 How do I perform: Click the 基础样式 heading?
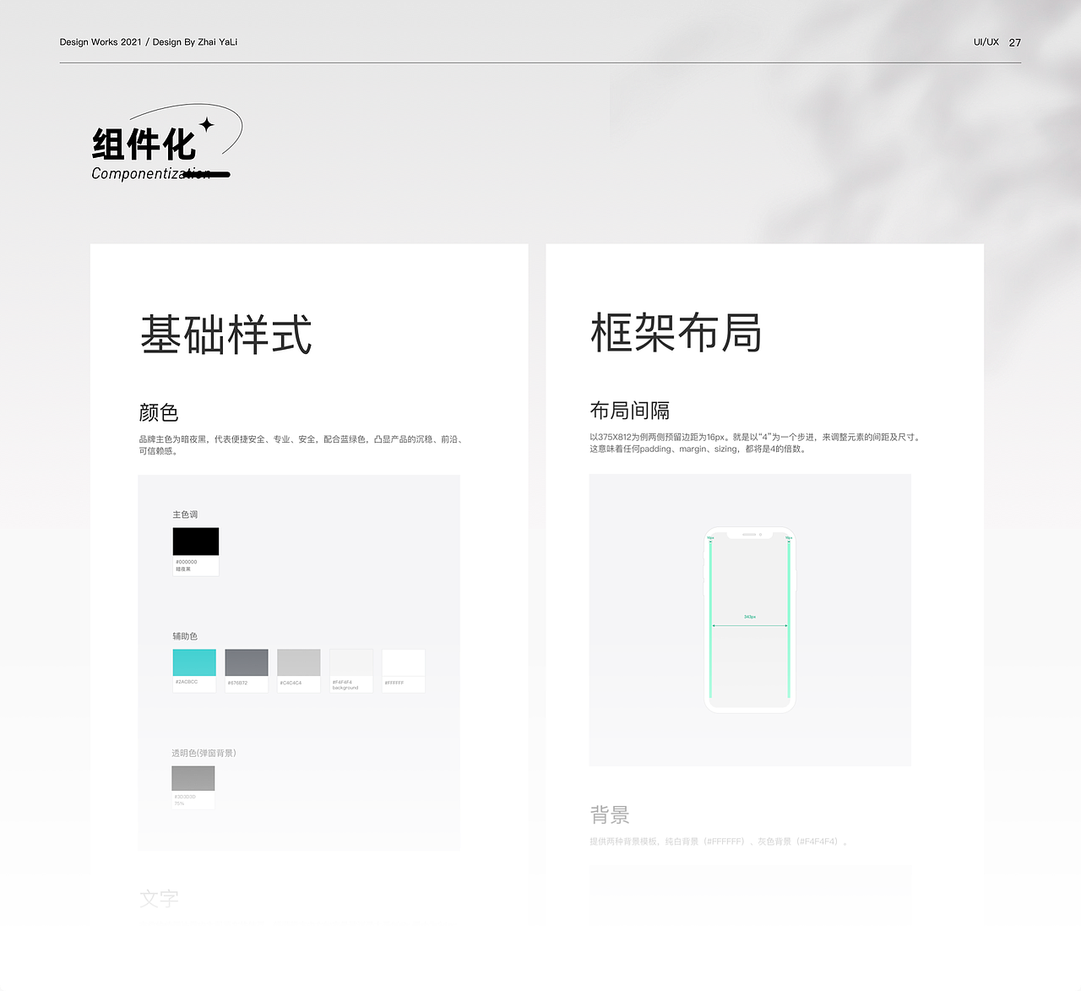[226, 335]
